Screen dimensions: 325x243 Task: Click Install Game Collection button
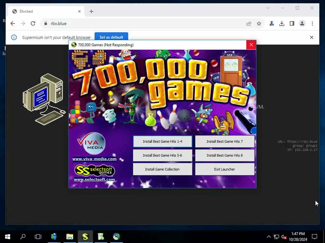tap(162, 169)
